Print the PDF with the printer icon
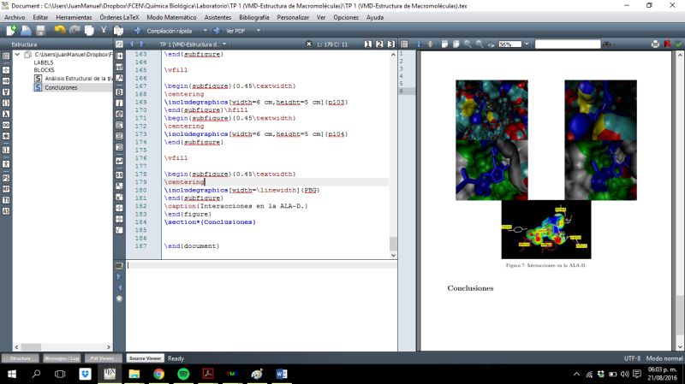The image size is (685, 384). click(655, 44)
